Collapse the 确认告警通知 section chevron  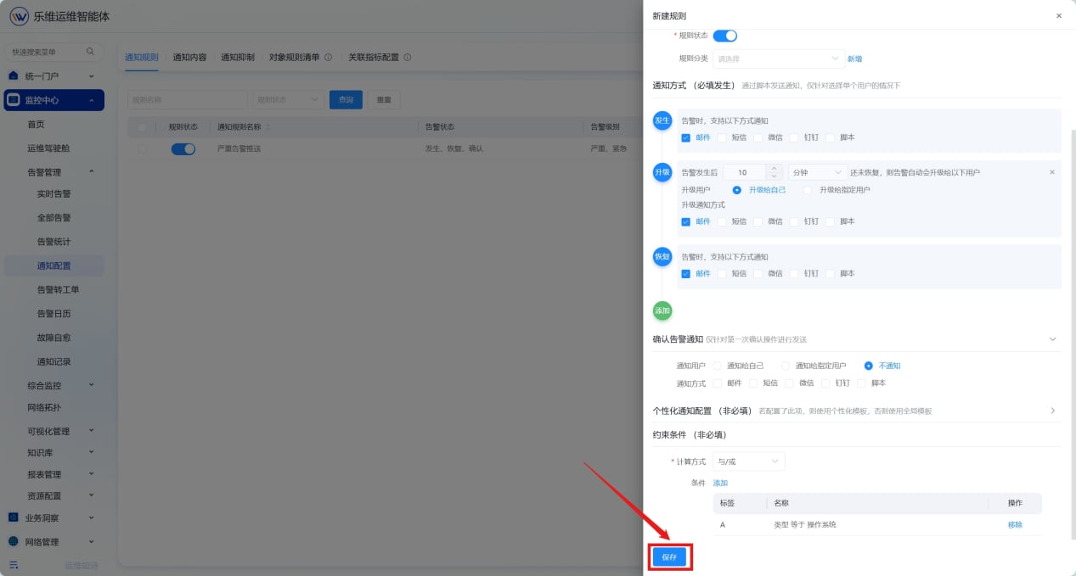(x=1053, y=339)
